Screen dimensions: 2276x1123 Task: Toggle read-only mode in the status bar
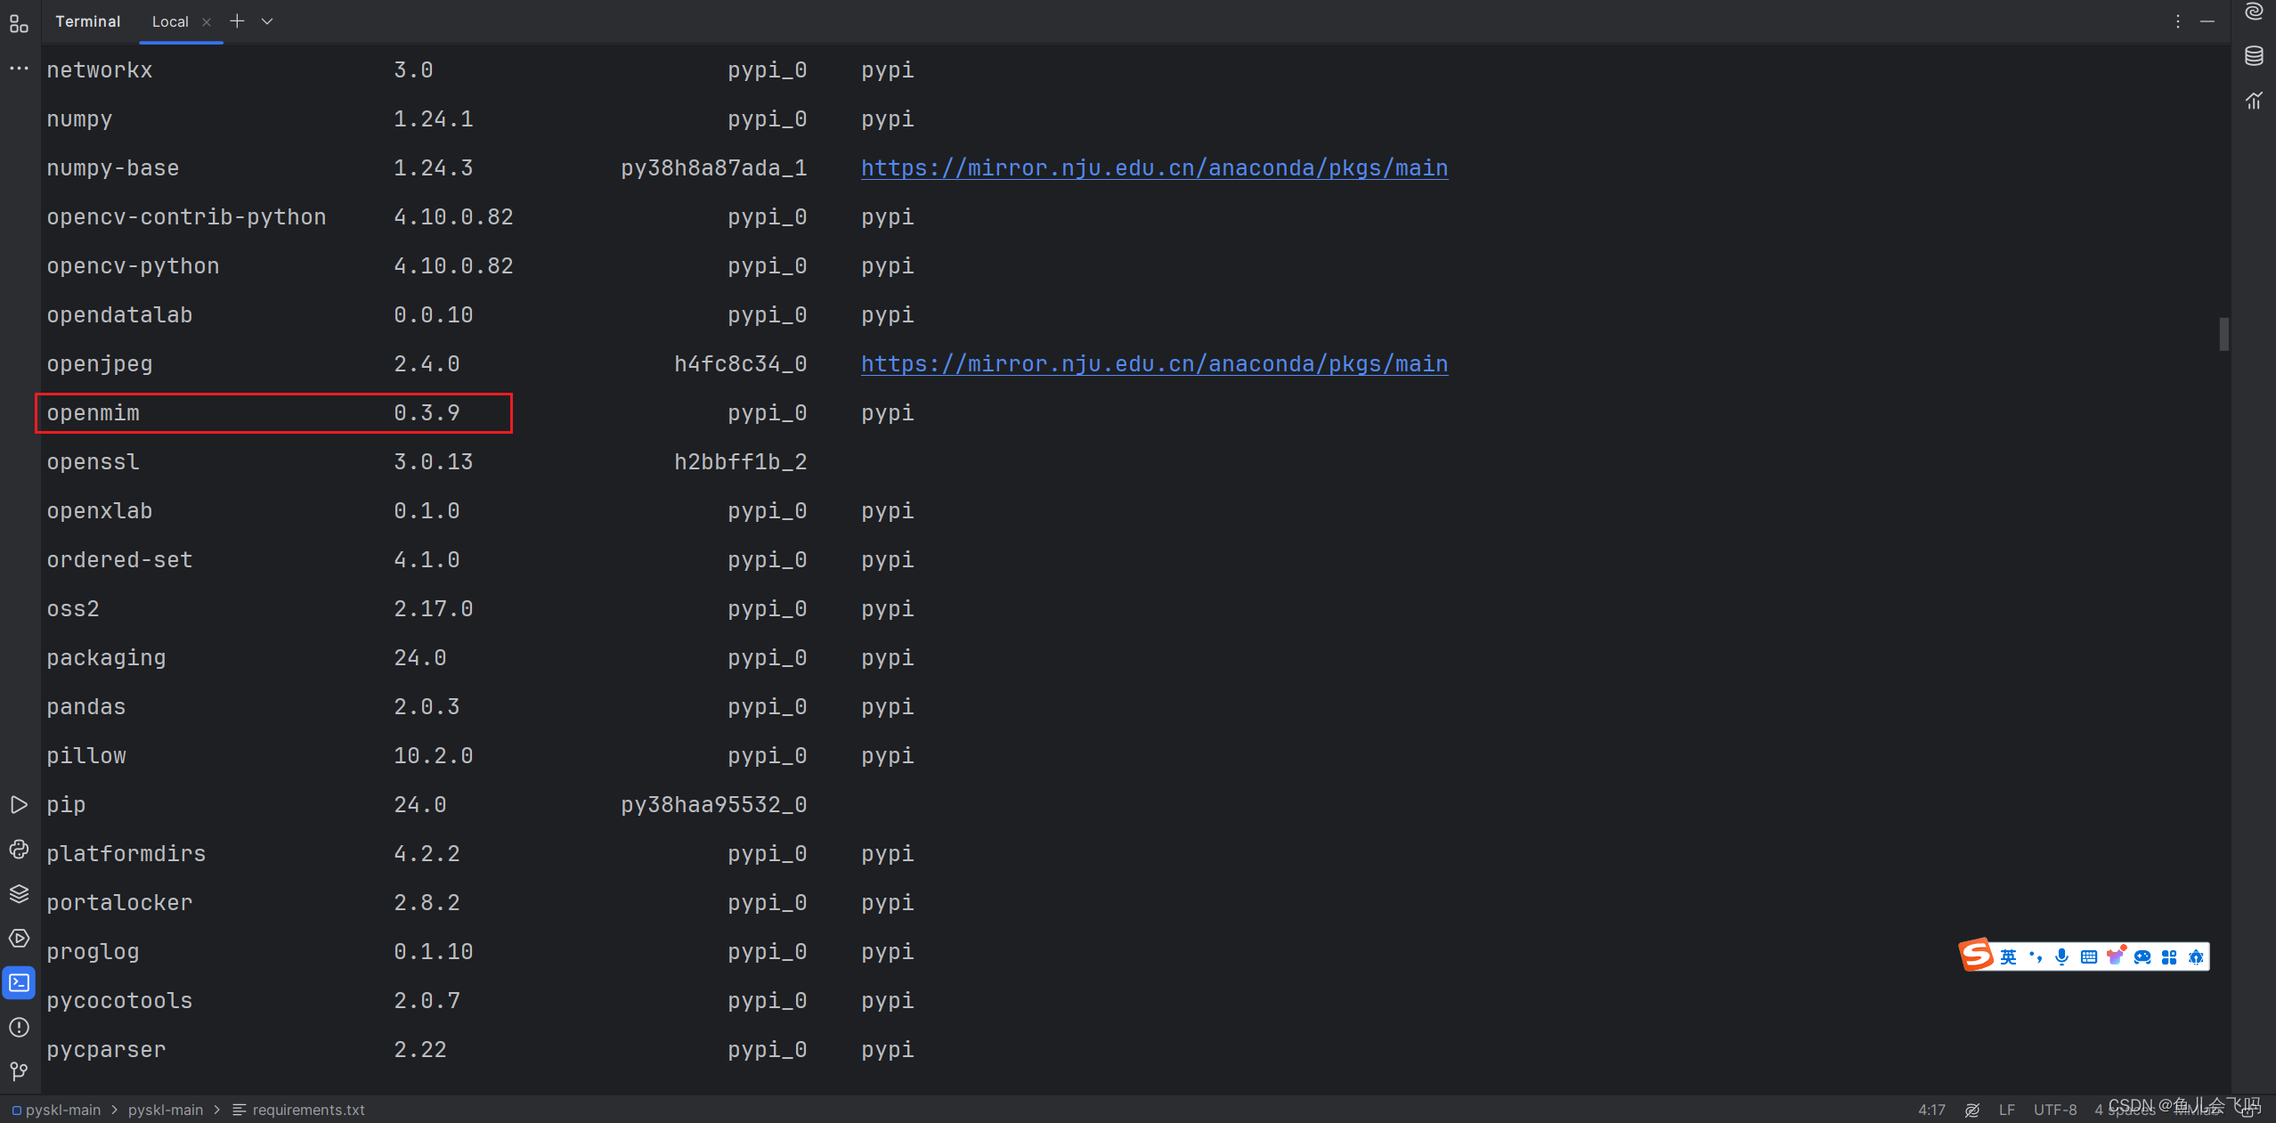(1971, 1110)
